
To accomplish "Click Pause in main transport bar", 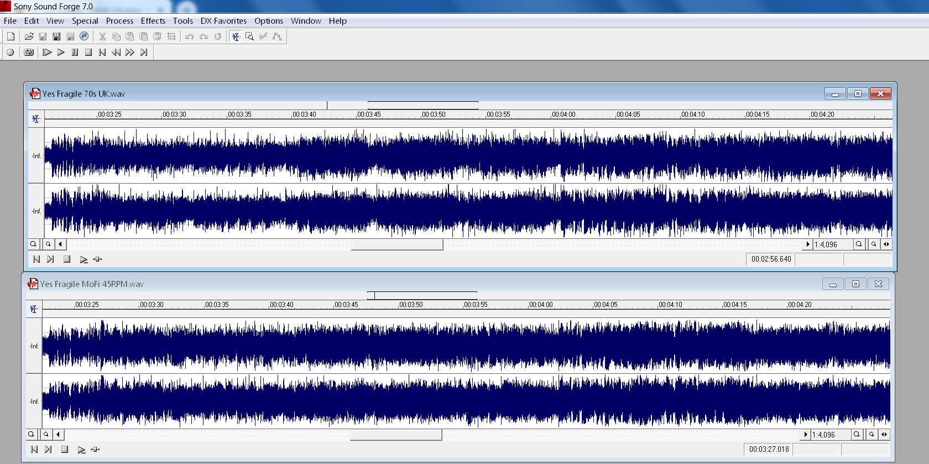I will pyautogui.click(x=75, y=53).
